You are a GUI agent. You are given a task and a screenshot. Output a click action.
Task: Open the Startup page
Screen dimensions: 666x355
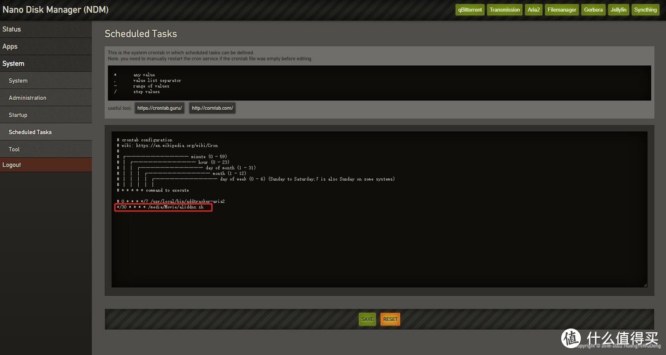click(46, 115)
